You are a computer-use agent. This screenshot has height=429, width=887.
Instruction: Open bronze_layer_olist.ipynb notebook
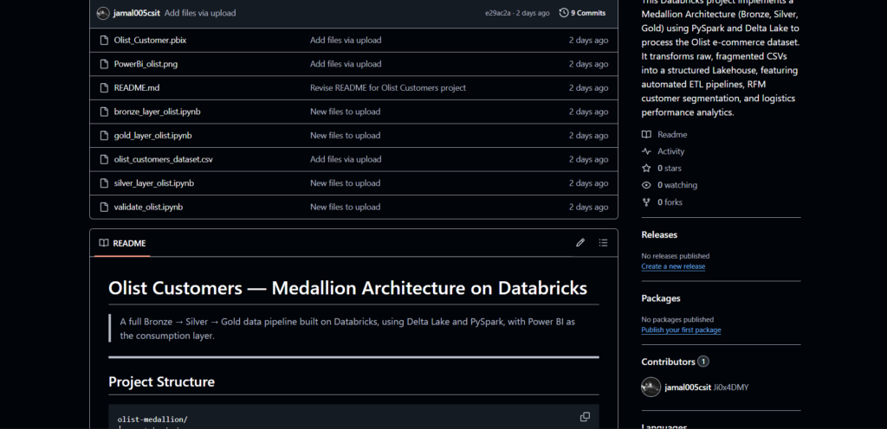pyautogui.click(x=157, y=112)
